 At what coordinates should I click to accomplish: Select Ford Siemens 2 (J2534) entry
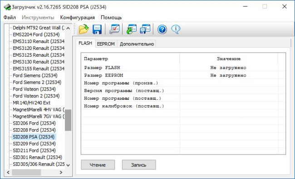pos(37,82)
